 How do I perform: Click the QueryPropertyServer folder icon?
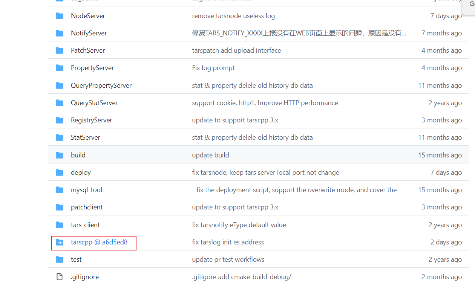coord(60,85)
